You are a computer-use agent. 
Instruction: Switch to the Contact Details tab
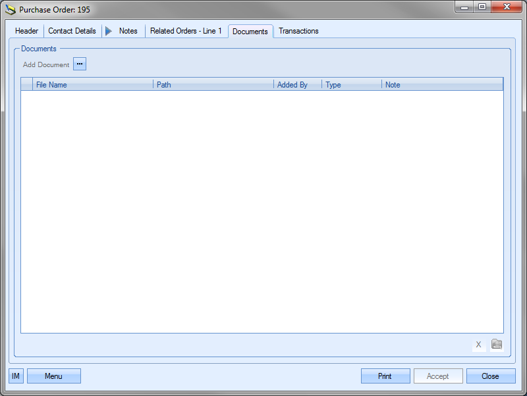click(x=72, y=31)
